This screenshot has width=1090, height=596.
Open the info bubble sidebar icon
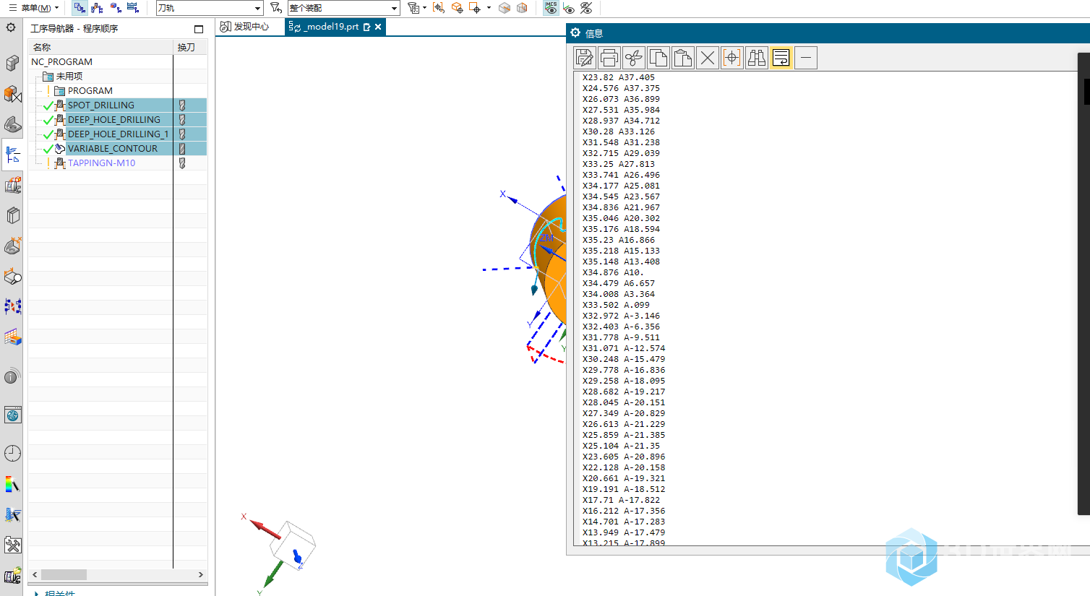point(12,376)
